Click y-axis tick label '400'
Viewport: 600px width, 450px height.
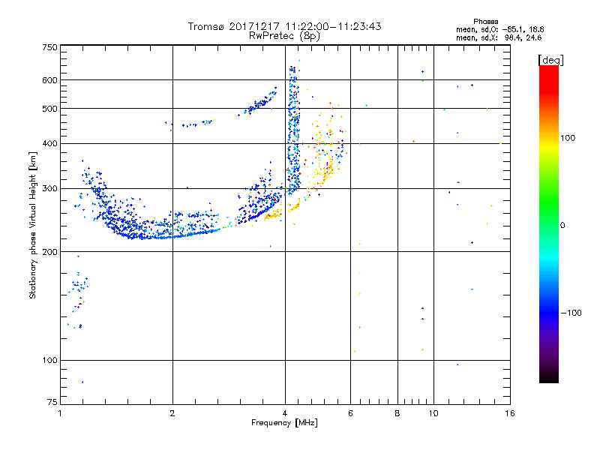[x=49, y=144]
